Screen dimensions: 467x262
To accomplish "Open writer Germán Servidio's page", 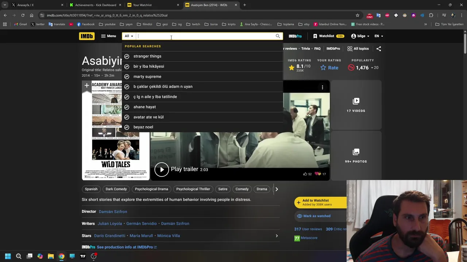I will tap(142, 223).
